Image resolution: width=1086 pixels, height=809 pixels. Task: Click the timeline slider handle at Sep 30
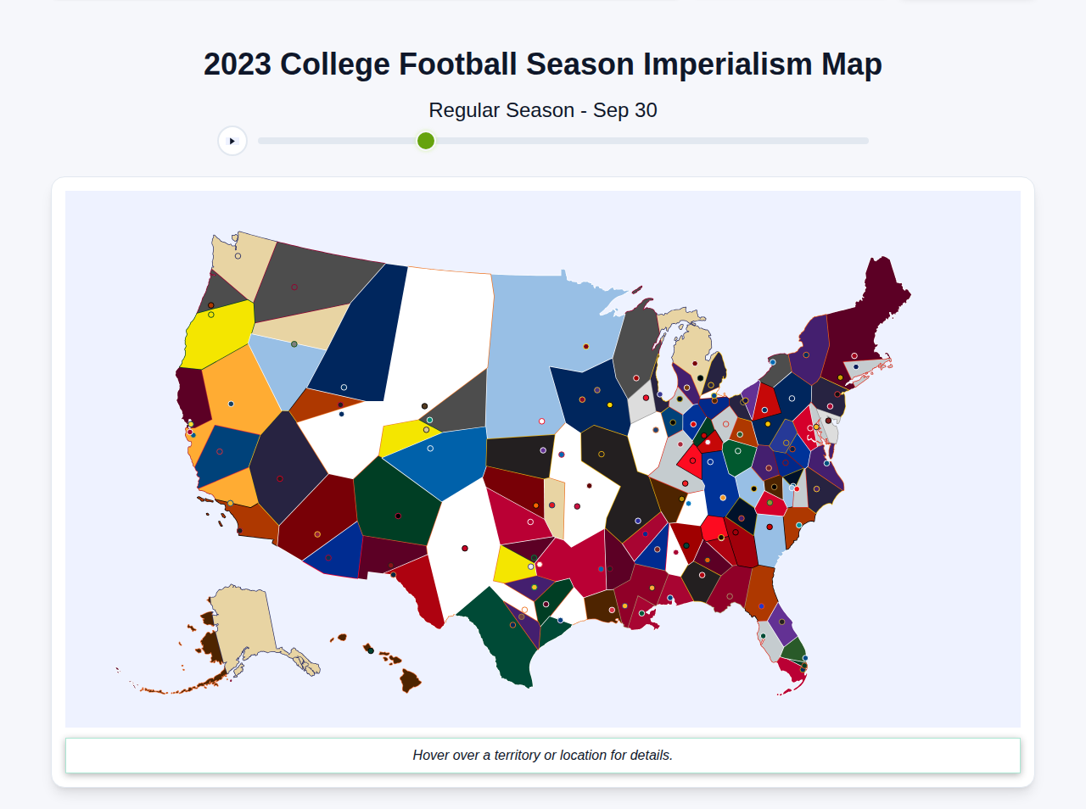tap(425, 141)
